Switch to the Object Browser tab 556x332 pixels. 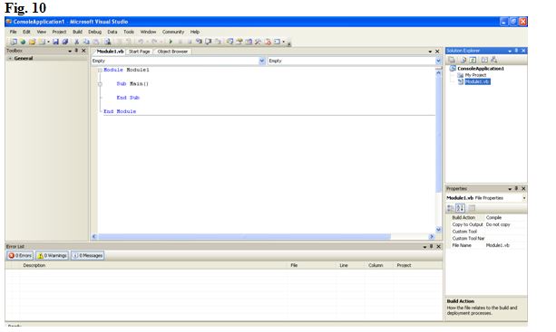[172, 52]
